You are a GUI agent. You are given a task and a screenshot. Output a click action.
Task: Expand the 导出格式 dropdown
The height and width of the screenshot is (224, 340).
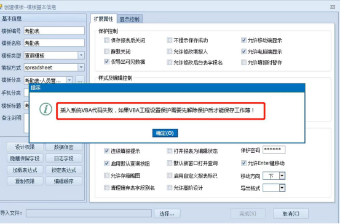[x=282, y=188]
